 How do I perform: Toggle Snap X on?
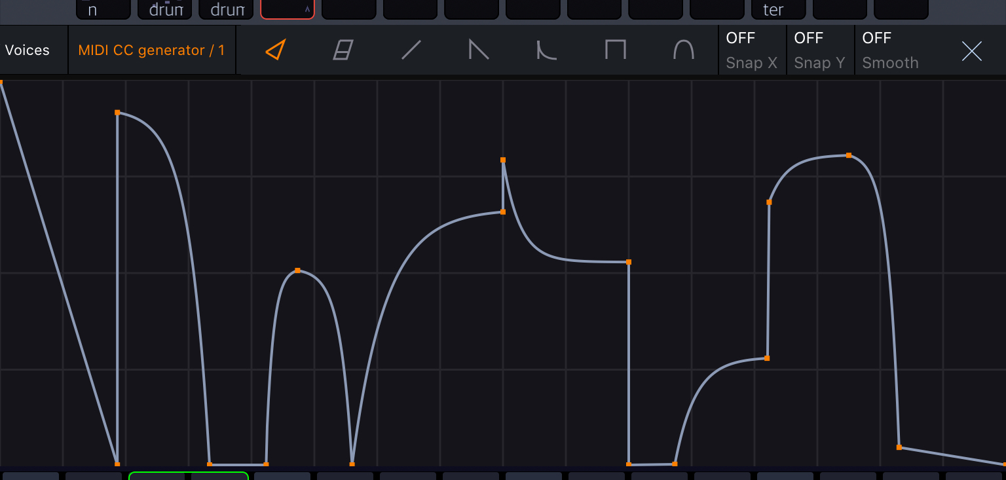click(752, 50)
